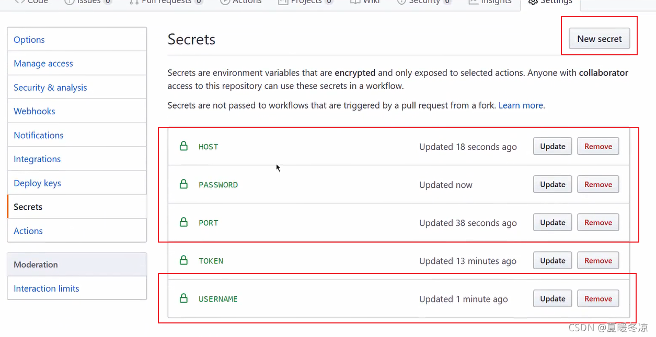Update the TOKEN secret
656x337 pixels.
click(x=553, y=260)
